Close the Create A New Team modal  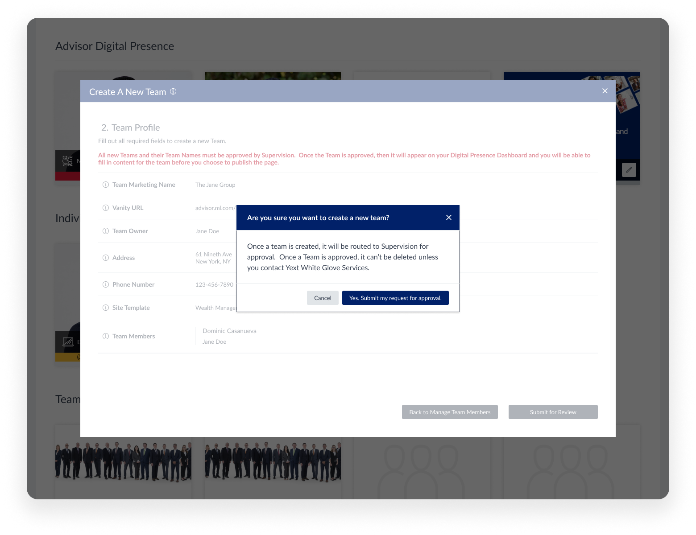tap(605, 91)
